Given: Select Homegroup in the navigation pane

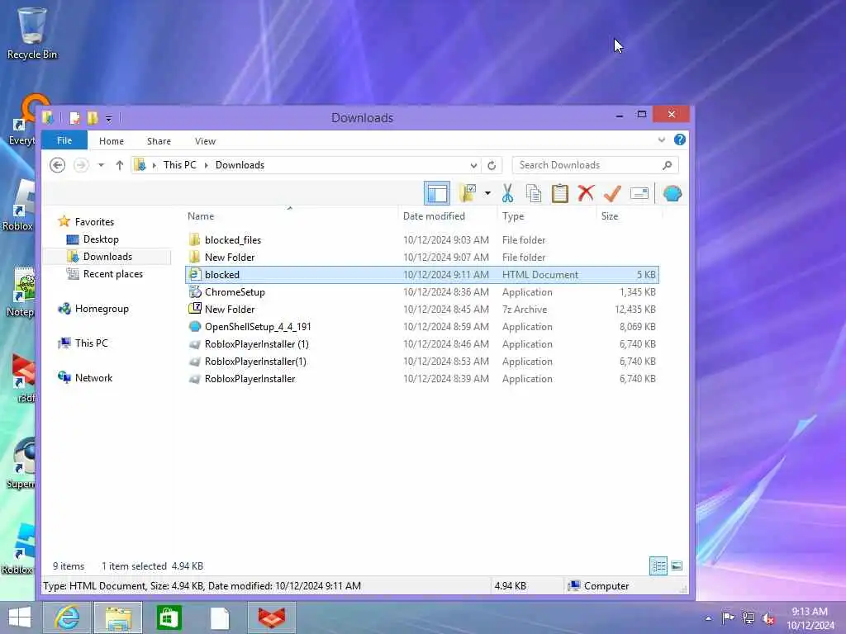Looking at the screenshot, I should pos(102,309).
